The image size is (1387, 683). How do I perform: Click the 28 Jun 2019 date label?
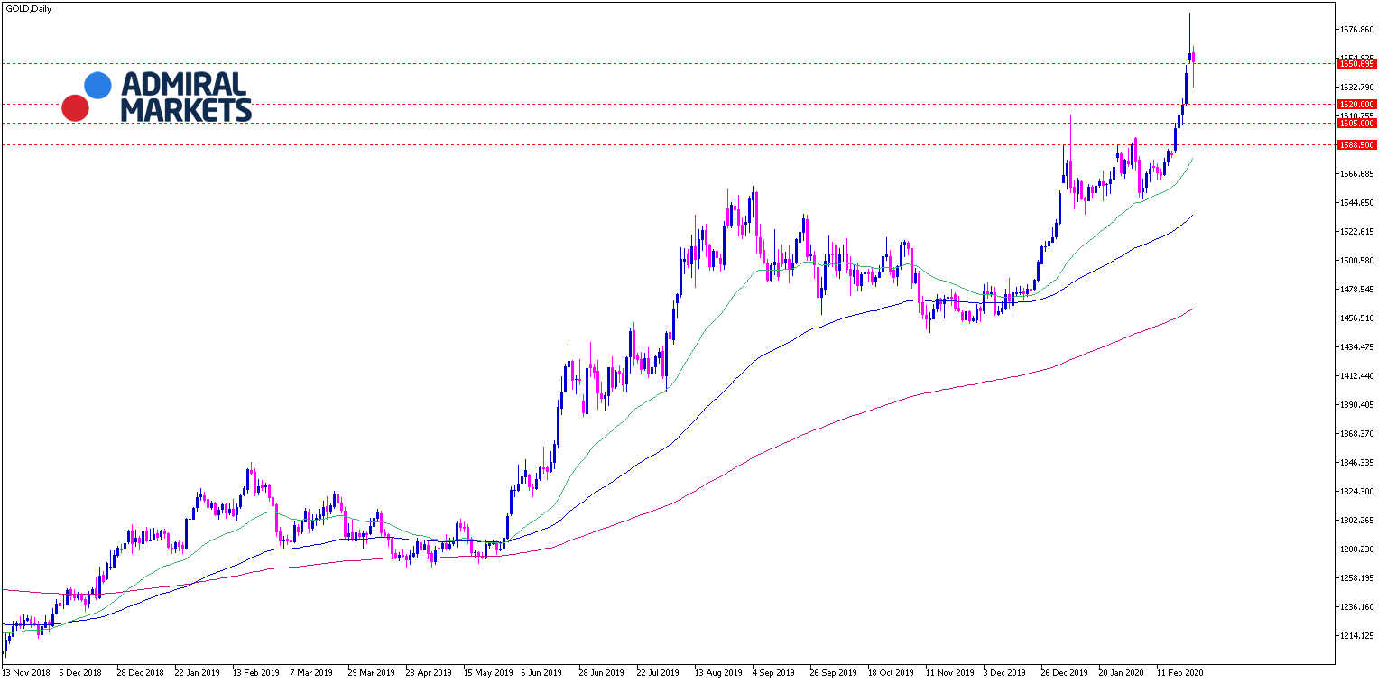pyautogui.click(x=601, y=673)
